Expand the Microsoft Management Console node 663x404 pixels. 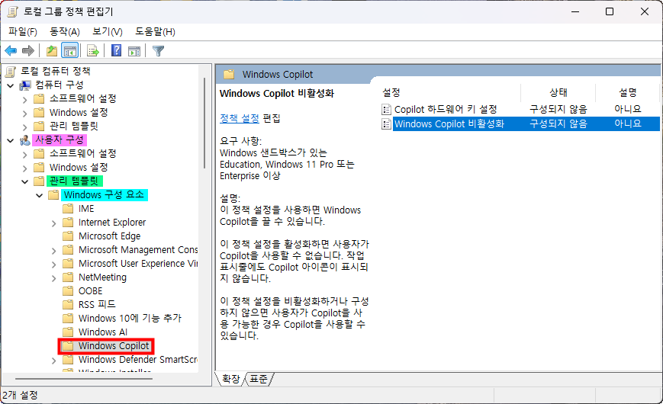point(53,251)
